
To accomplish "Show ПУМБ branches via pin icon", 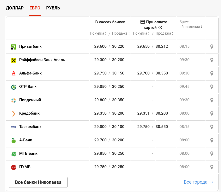I will coord(212,167).
